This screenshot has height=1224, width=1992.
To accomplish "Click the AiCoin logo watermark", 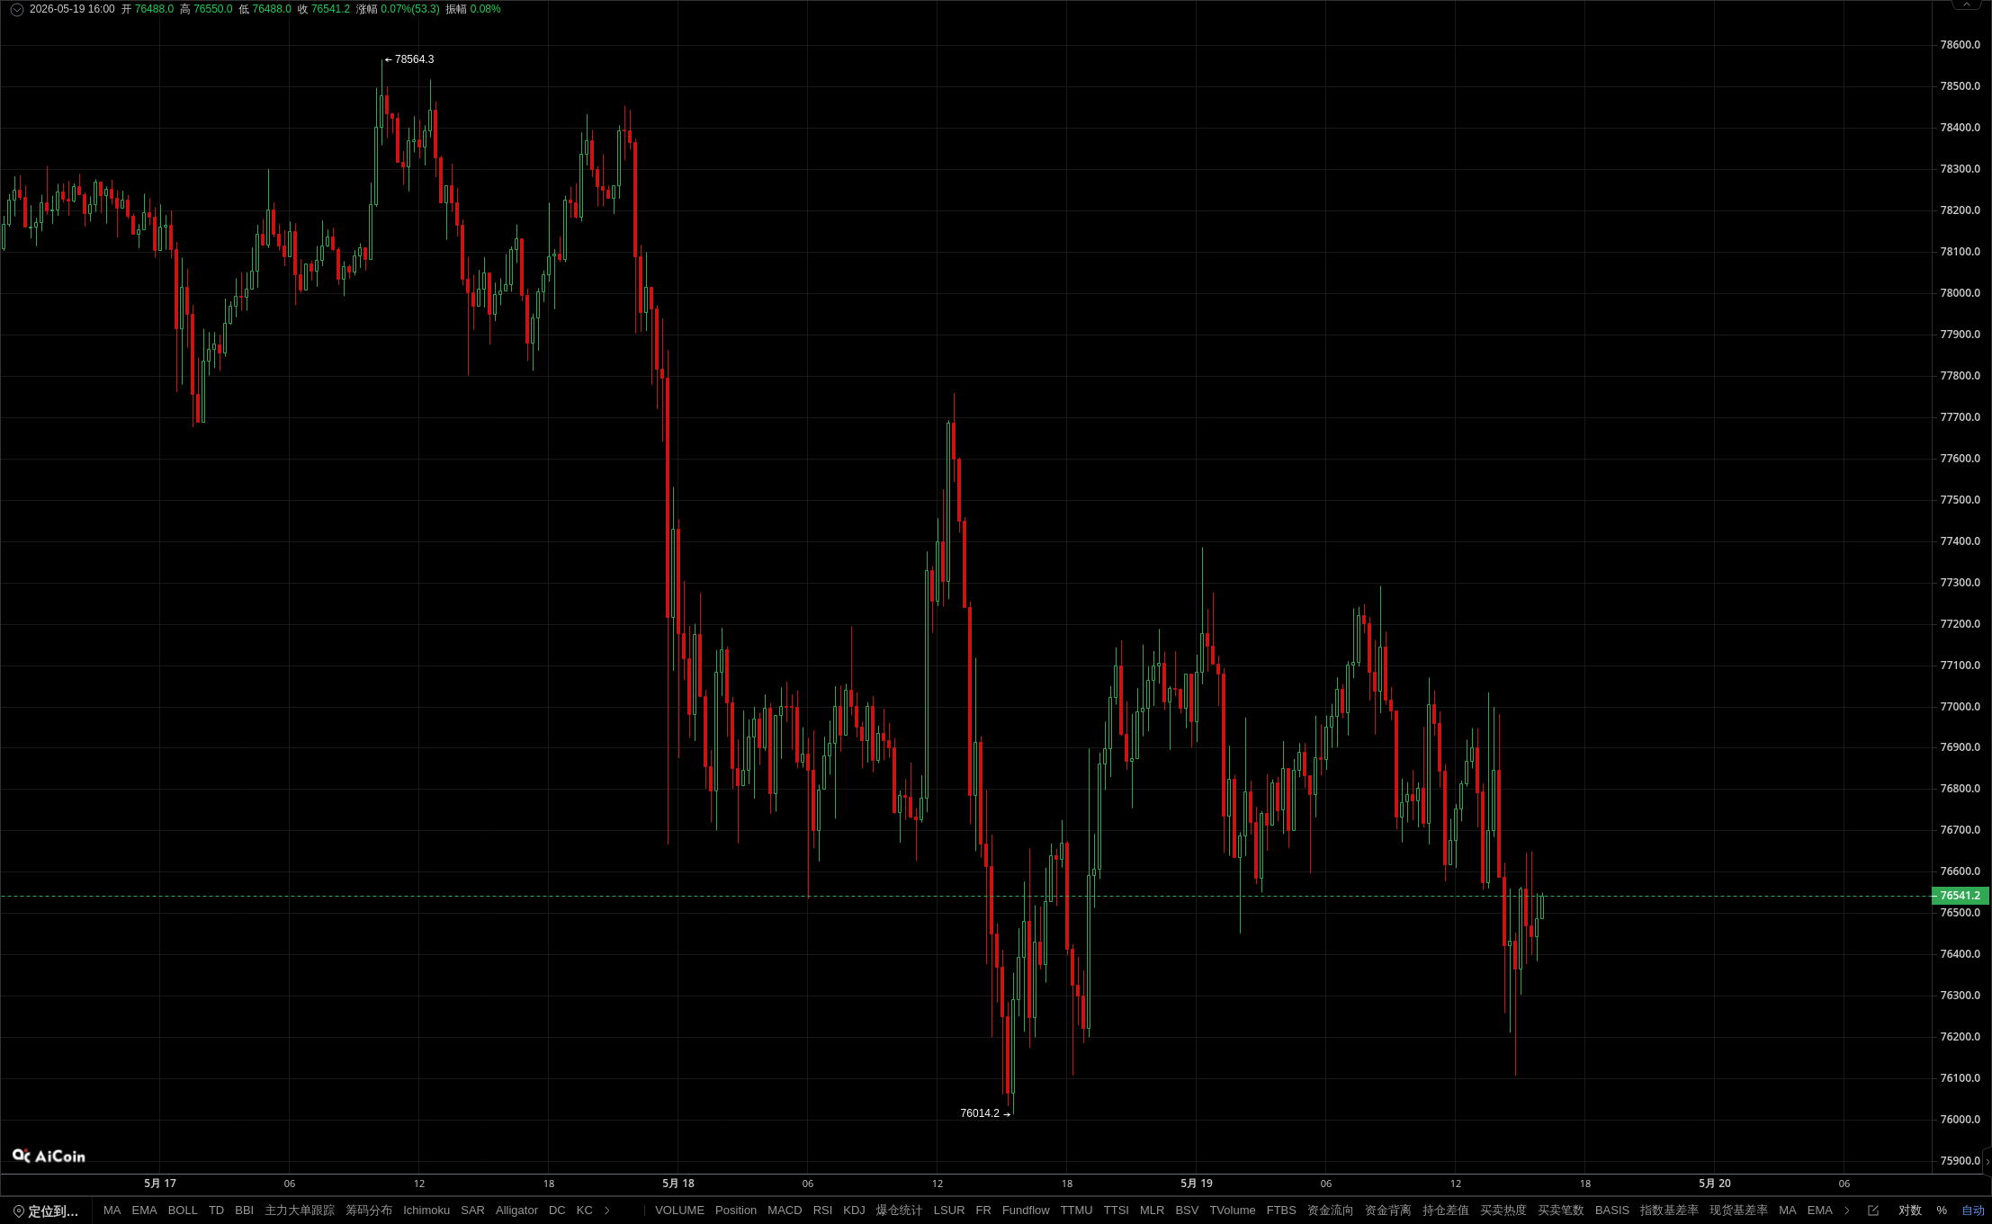I will [49, 1156].
